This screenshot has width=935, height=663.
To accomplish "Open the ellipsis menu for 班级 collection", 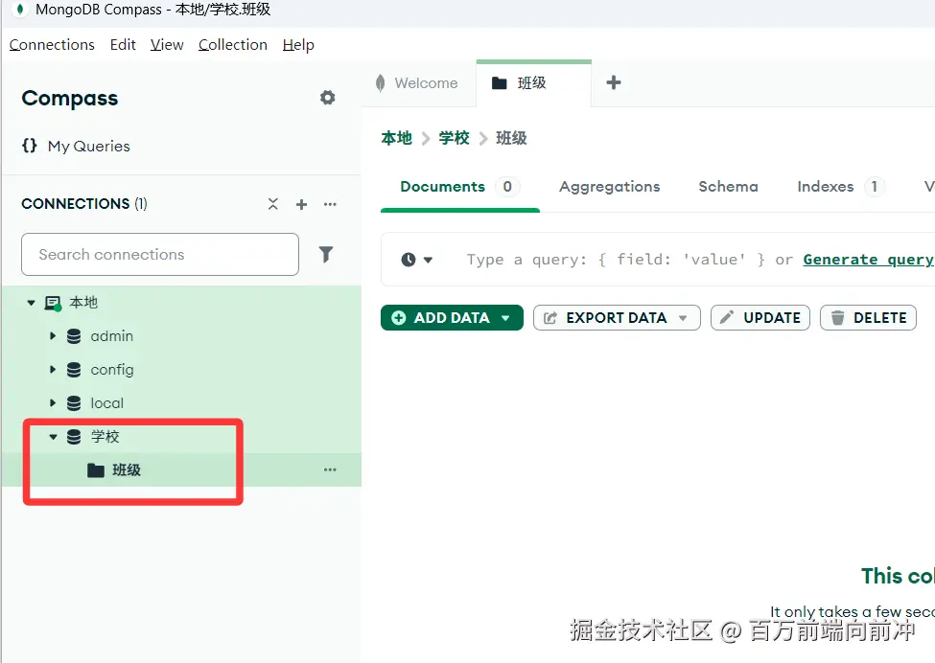I will click(330, 469).
